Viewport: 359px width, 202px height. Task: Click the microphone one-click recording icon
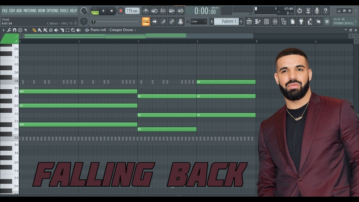[317, 11]
